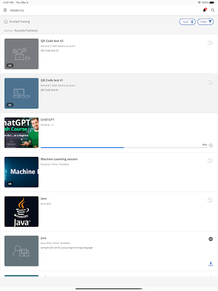218x291 pixels.
Task: Open the hamburger menu
Action: click(x=5, y=10)
